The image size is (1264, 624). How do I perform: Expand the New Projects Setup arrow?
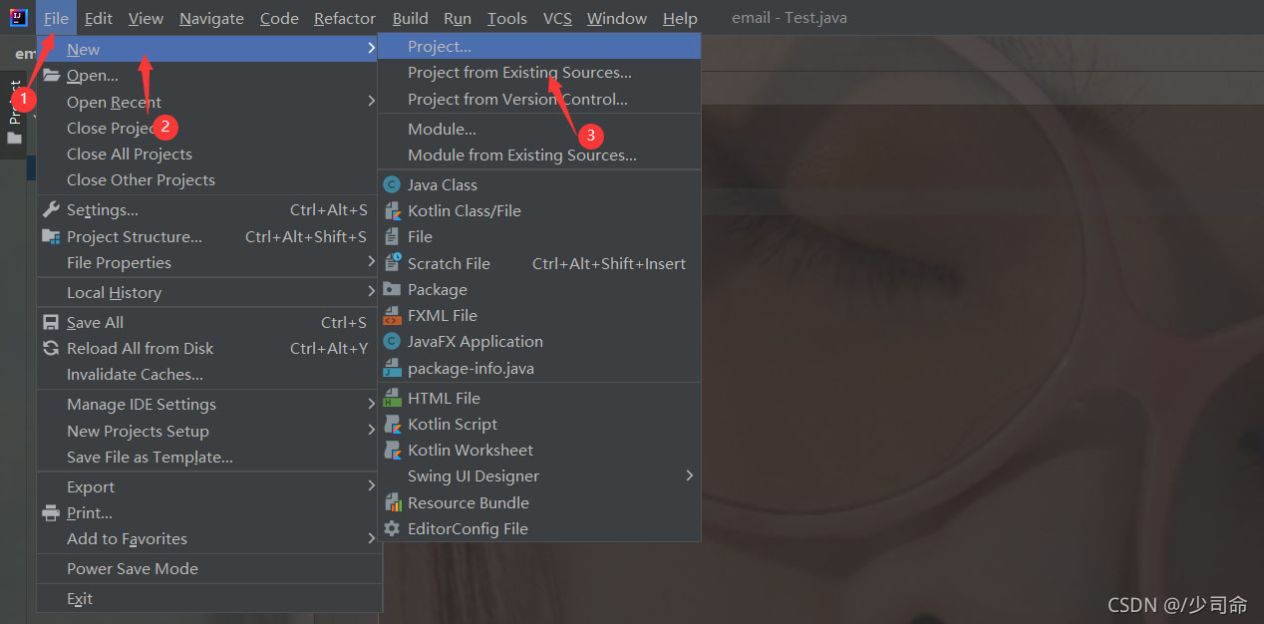[x=372, y=431]
